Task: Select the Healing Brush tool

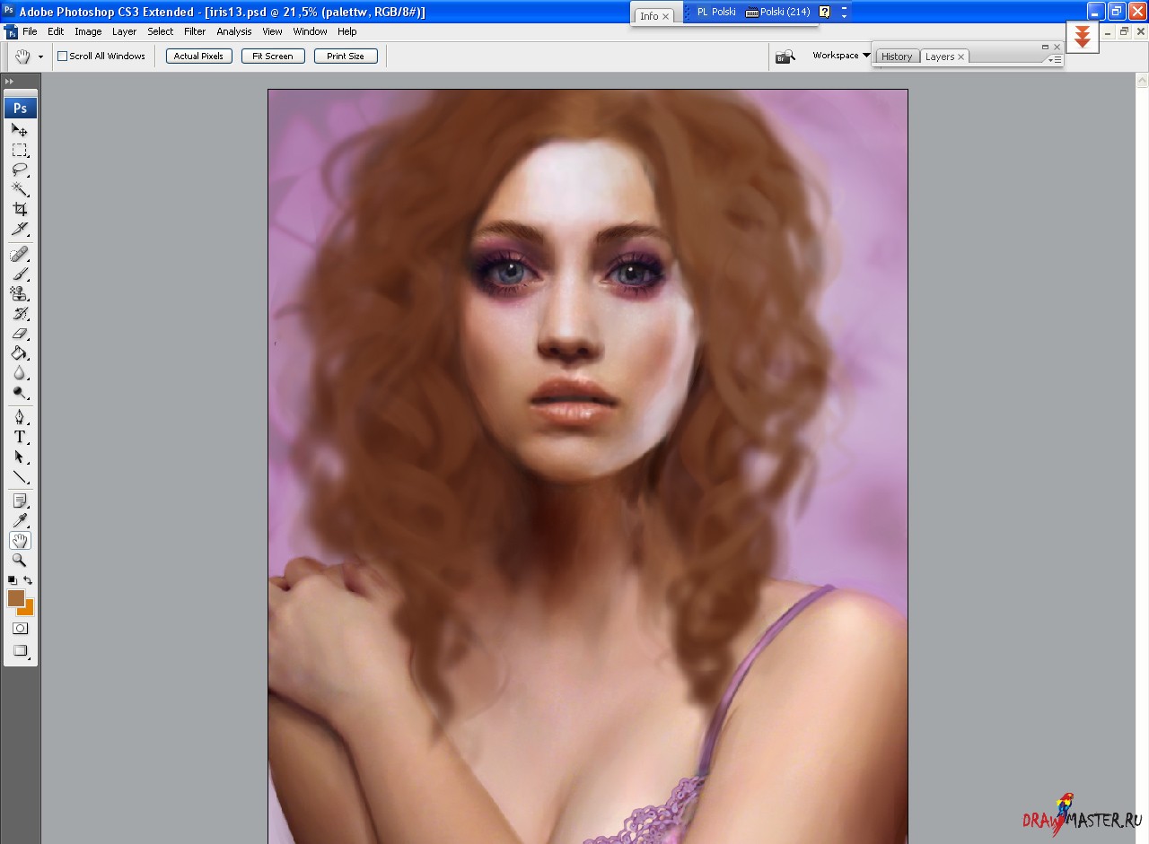Action: point(20,255)
